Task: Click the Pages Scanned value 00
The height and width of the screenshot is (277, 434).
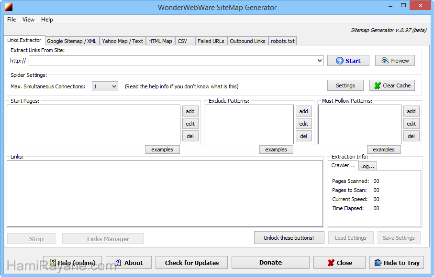Action: (377, 181)
